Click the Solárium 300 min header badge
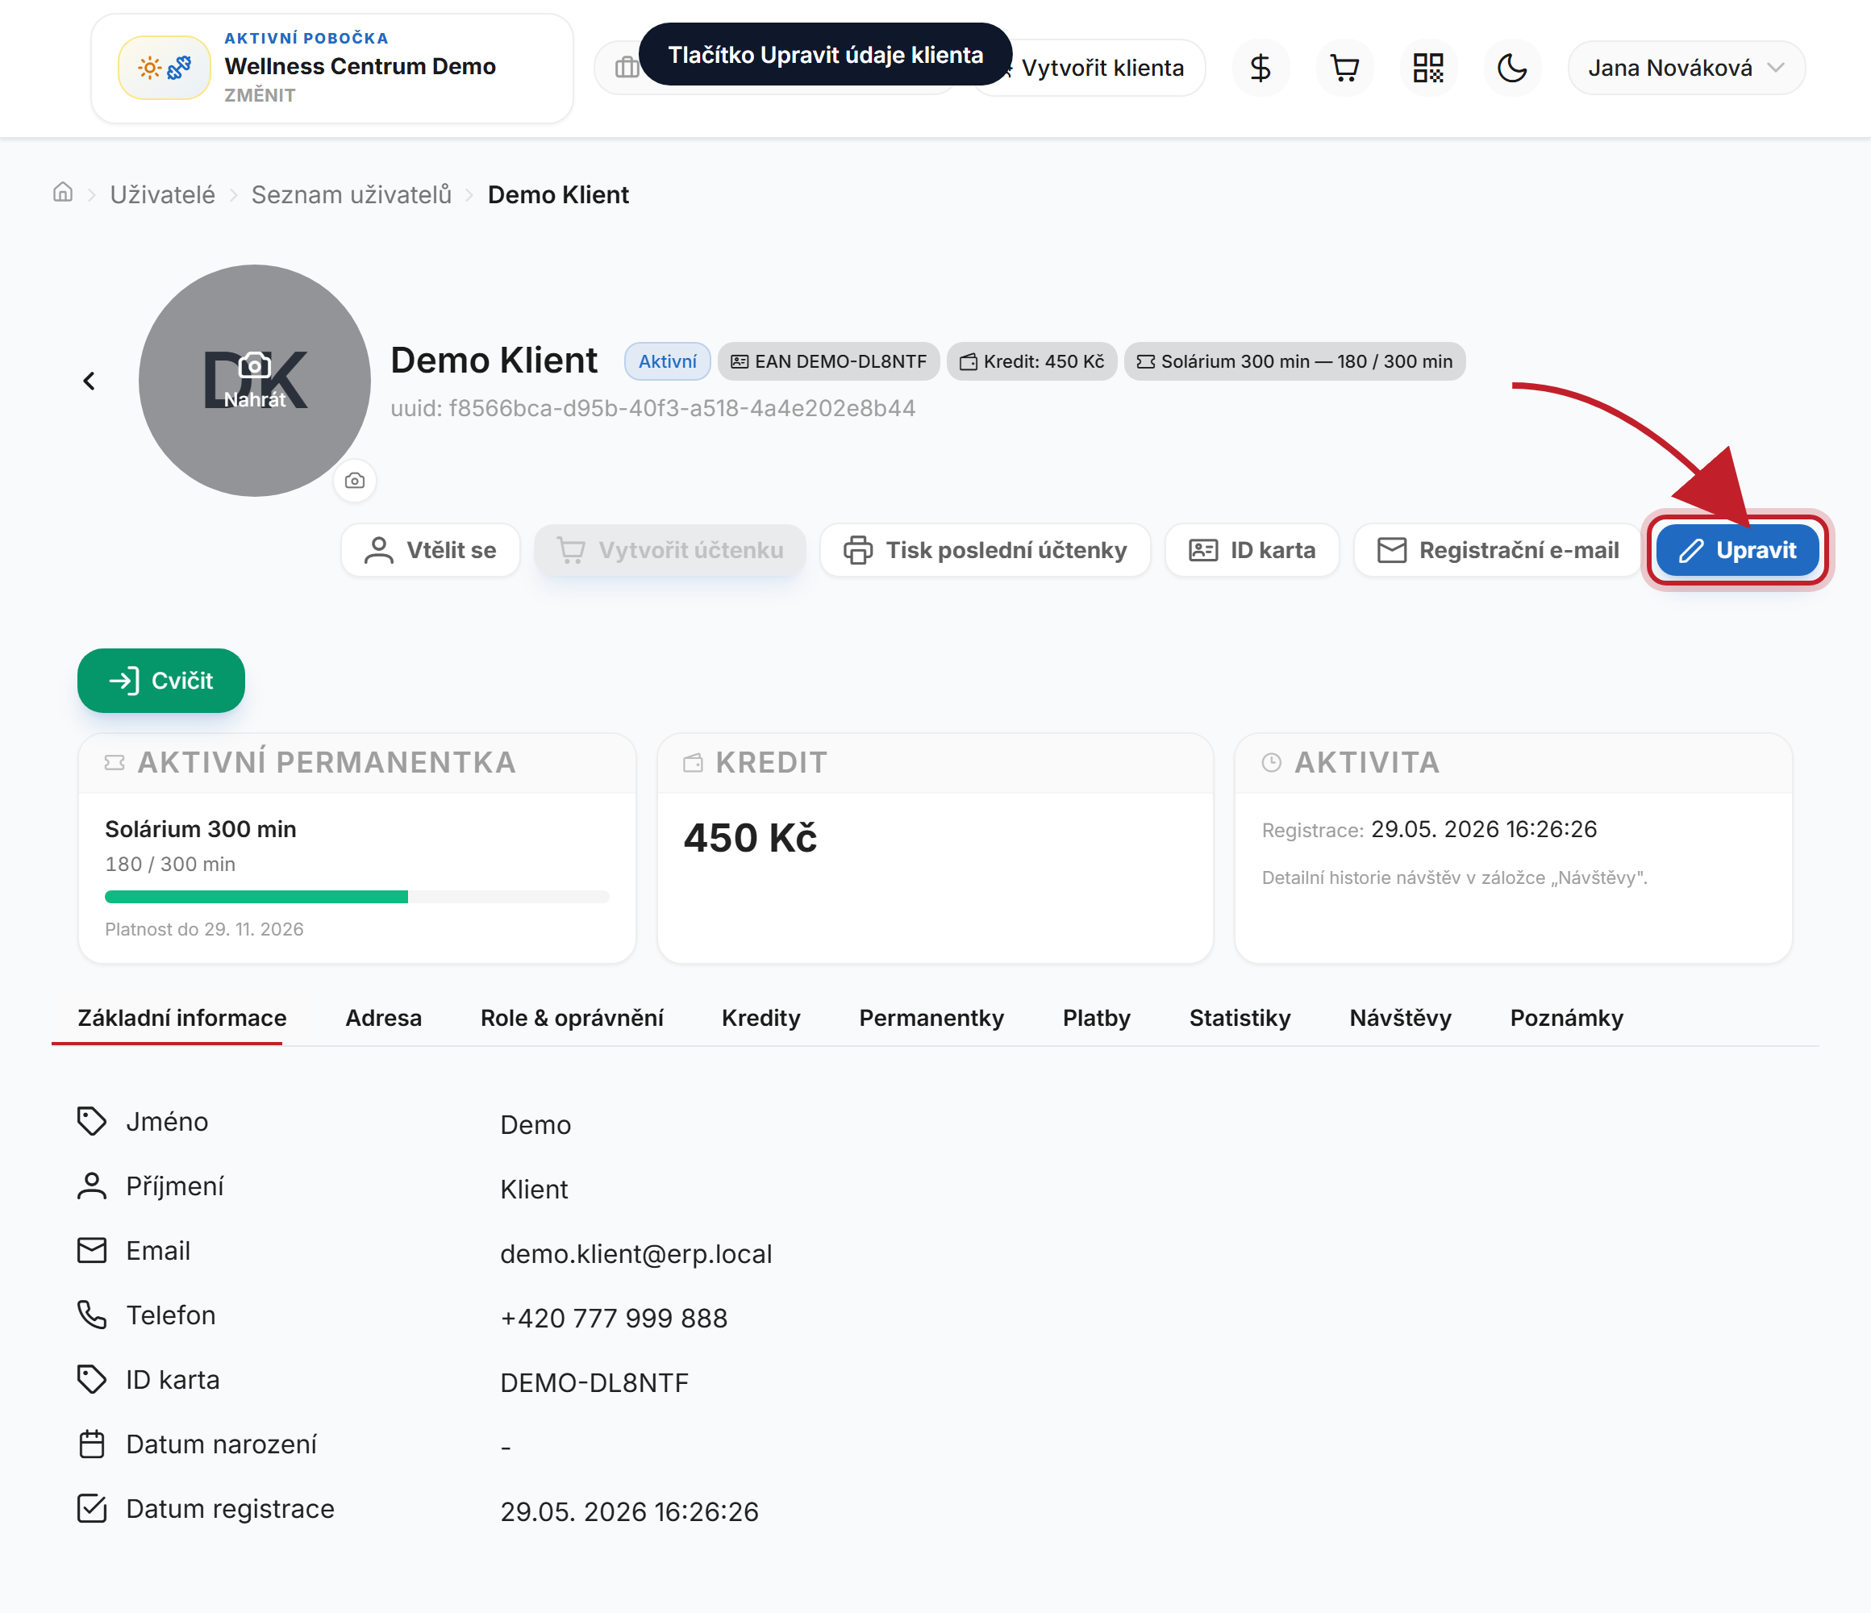The image size is (1871, 1613). (x=1295, y=361)
